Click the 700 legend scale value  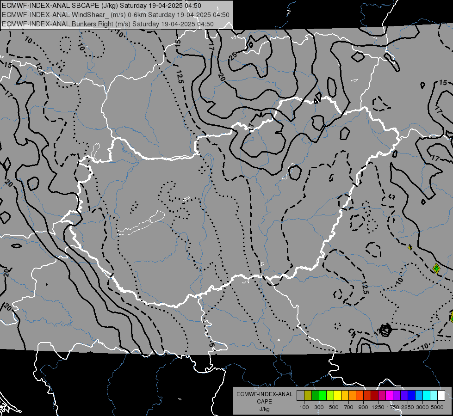point(348,407)
